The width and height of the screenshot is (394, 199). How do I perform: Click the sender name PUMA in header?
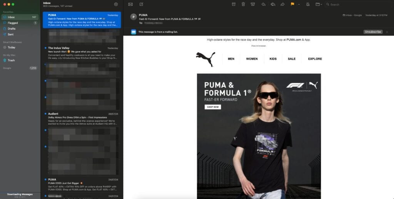(x=143, y=15)
